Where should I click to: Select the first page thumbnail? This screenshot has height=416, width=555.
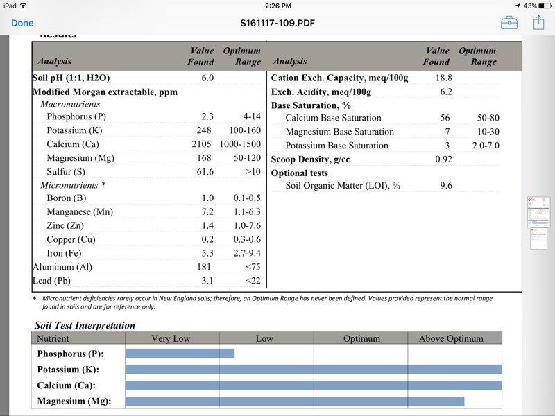pos(538,210)
